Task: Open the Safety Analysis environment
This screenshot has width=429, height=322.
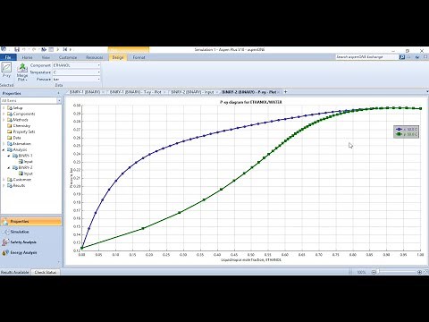Action: click(31, 242)
